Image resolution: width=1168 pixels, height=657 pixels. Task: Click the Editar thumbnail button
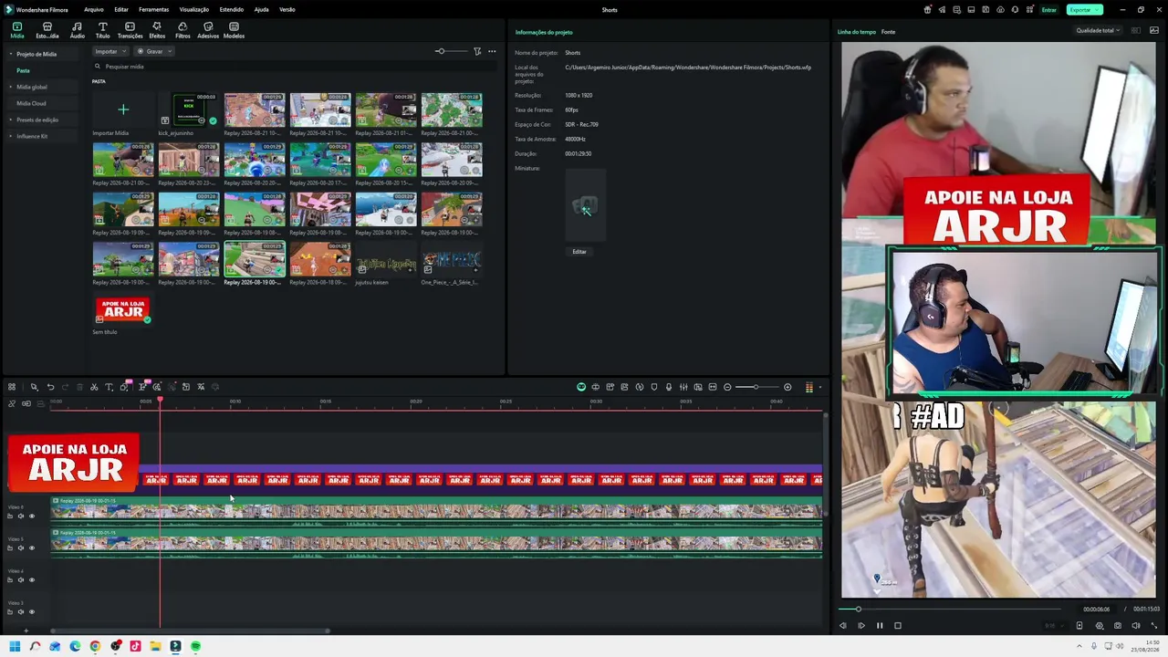579,252
